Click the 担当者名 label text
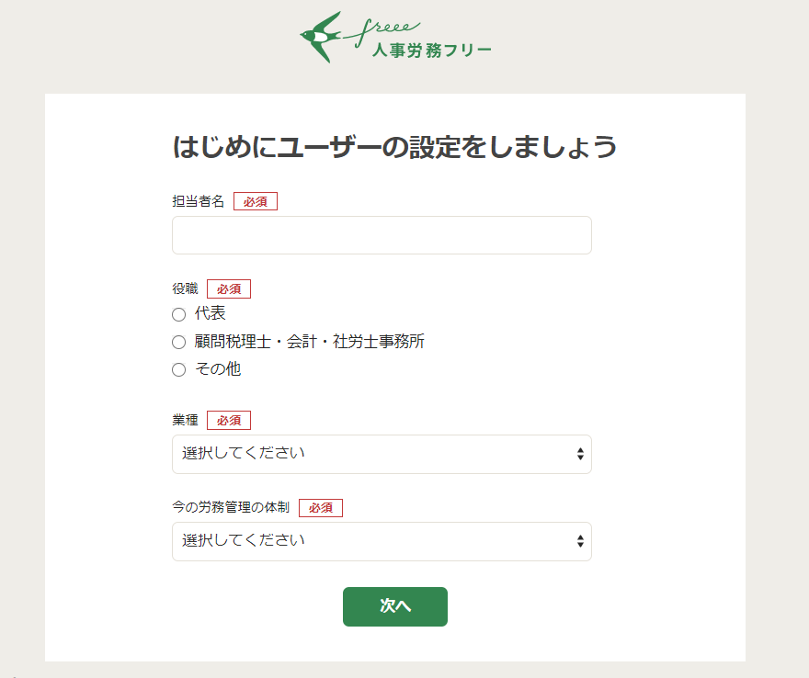 click(x=197, y=200)
